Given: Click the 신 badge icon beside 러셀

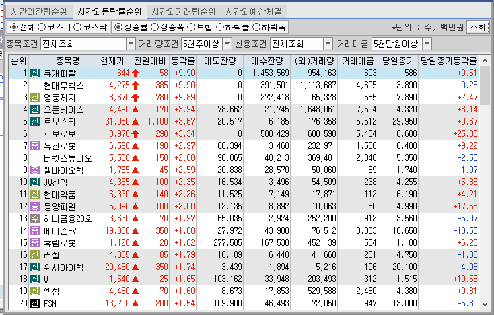Looking at the screenshot, I should pyautogui.click(x=34, y=255).
